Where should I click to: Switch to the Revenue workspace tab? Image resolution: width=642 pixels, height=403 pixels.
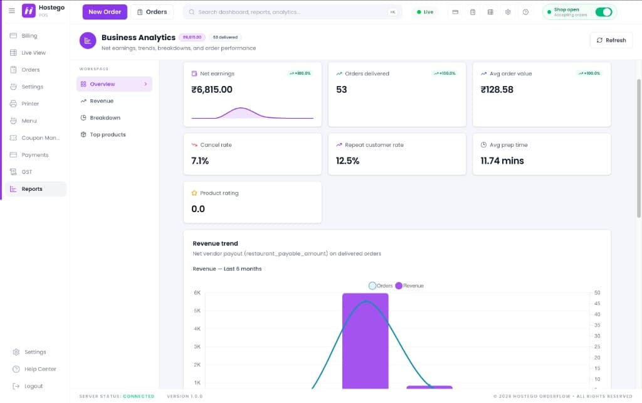tap(114, 101)
